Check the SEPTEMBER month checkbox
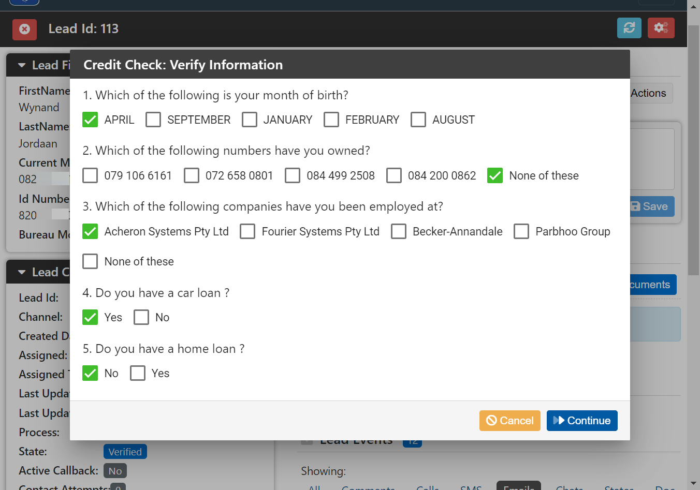This screenshot has width=700, height=490. click(153, 120)
